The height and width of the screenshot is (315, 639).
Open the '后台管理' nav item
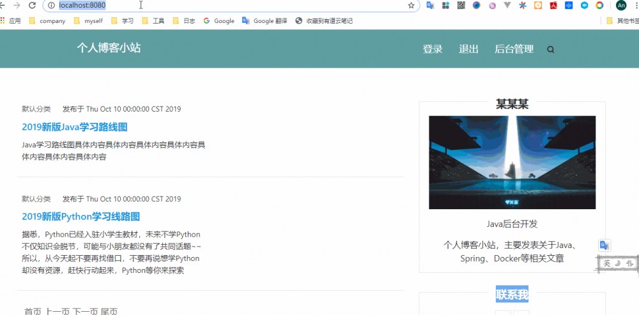pyautogui.click(x=514, y=49)
